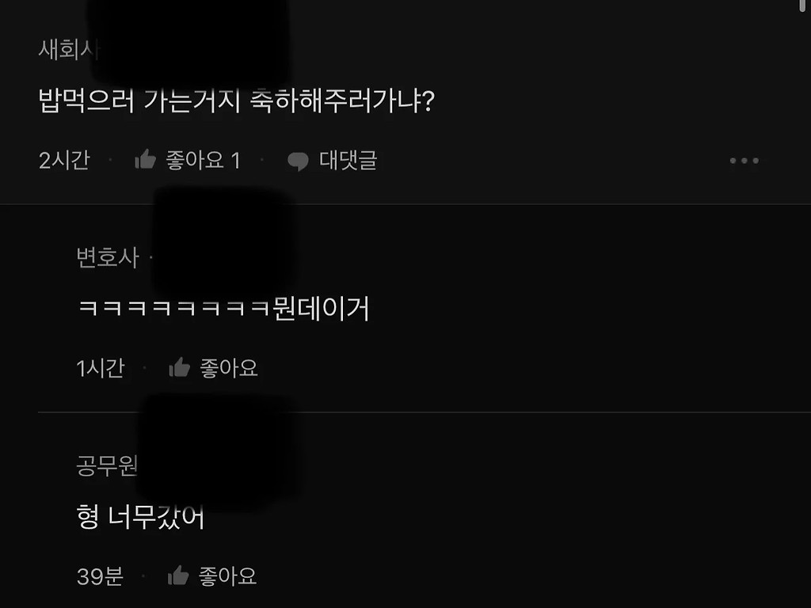The width and height of the screenshot is (811, 608).
Task: Click the 1시간 timestamp
Action: point(101,368)
